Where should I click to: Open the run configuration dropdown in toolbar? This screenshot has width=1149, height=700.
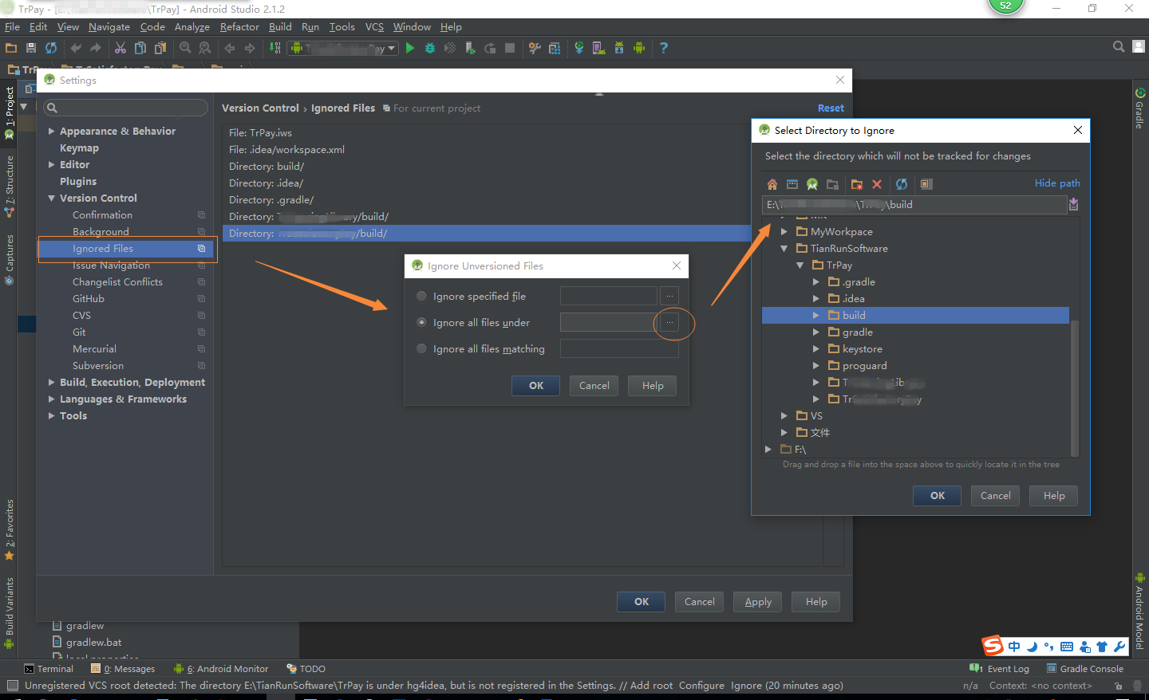click(x=343, y=48)
